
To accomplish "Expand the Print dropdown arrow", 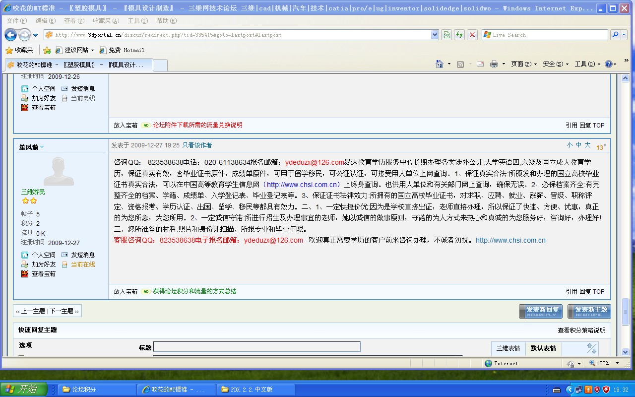I will tap(504, 64).
